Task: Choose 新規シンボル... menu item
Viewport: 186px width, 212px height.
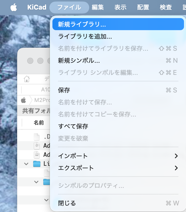Action: click(x=118, y=61)
